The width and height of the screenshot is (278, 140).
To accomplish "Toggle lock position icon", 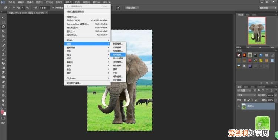I will [252, 100].
